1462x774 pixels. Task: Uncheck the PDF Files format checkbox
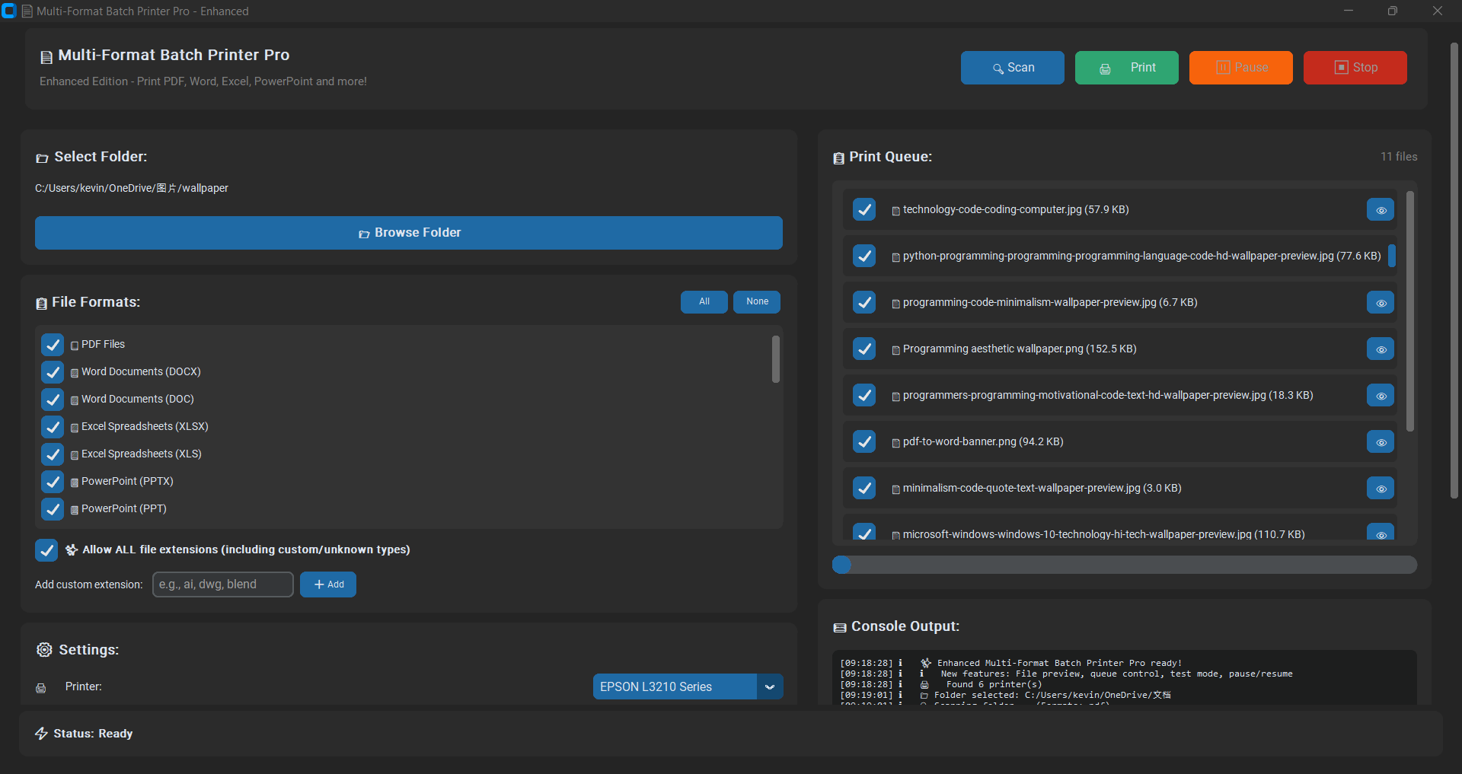point(53,345)
